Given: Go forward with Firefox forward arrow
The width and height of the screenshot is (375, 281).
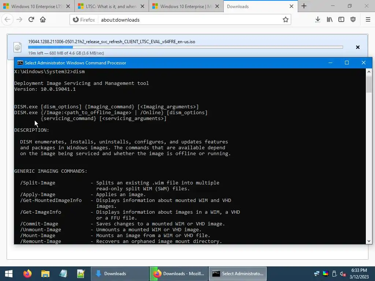Looking at the screenshot, I should pos(19,20).
